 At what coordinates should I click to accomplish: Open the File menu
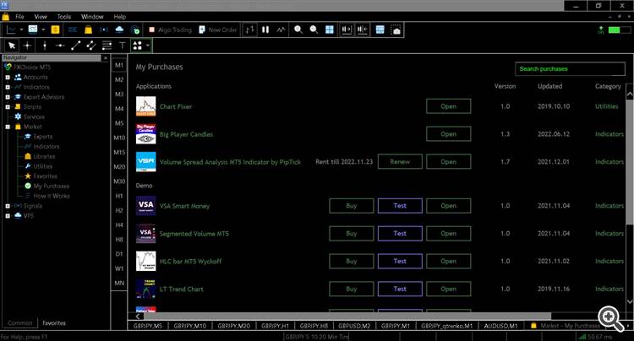click(19, 17)
